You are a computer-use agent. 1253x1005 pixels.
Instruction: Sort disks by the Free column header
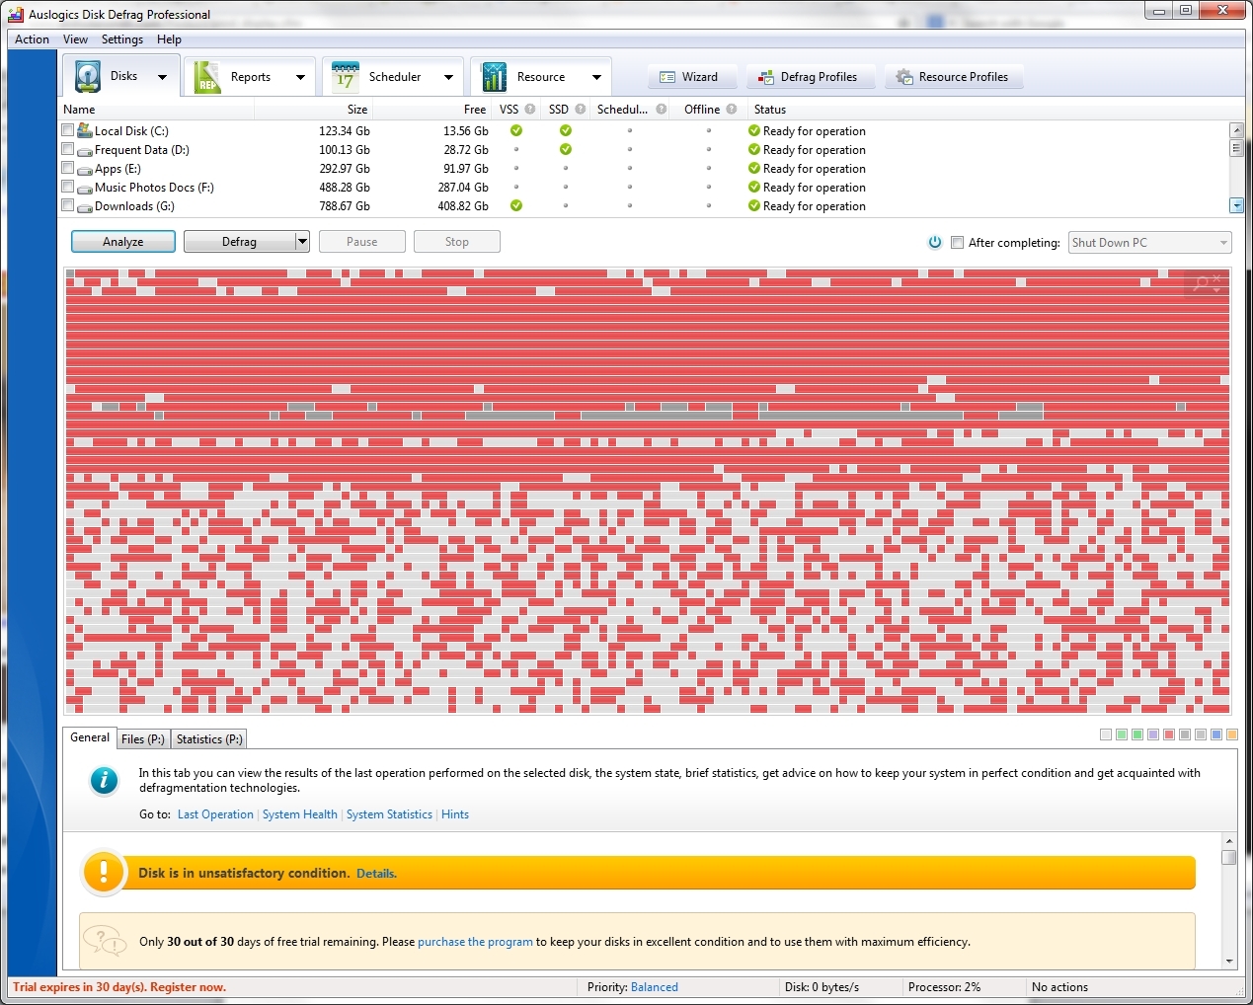click(431, 110)
